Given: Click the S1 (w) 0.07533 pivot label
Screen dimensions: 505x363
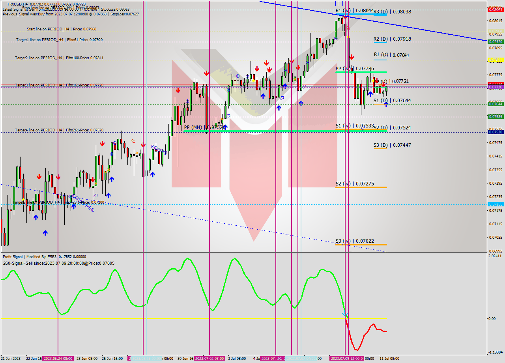Looking at the screenshot, I should pos(355,126).
